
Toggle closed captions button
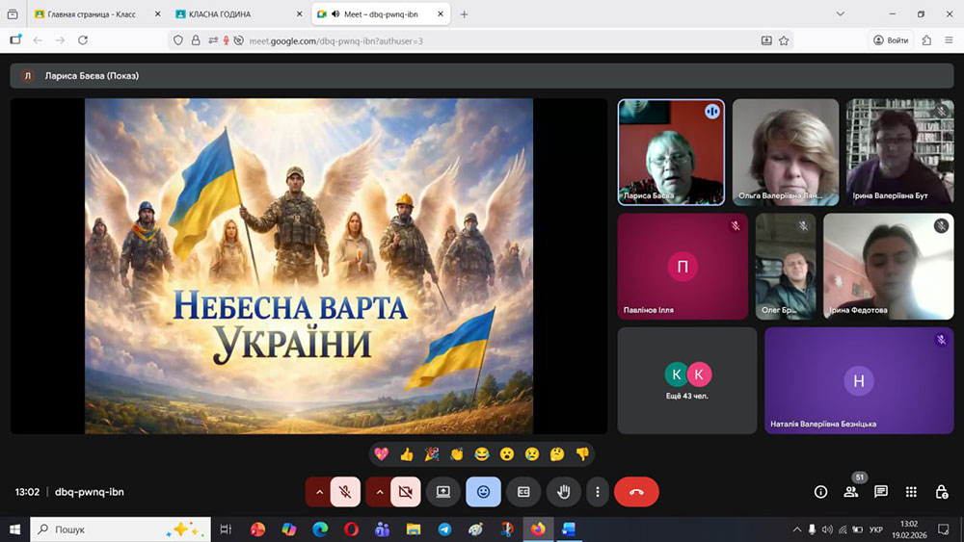click(x=523, y=492)
